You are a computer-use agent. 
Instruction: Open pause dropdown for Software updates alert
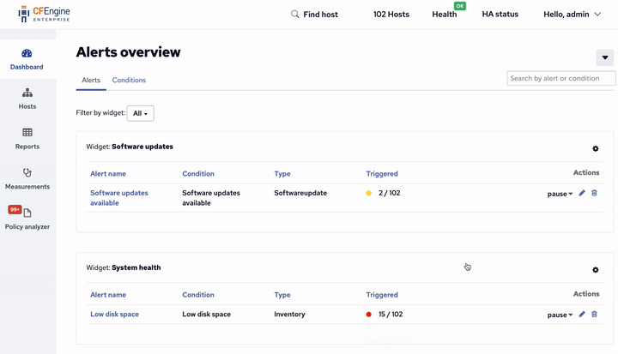tap(560, 194)
